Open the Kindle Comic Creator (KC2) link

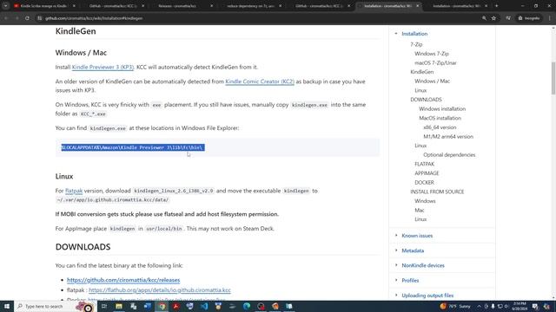pos(260,81)
